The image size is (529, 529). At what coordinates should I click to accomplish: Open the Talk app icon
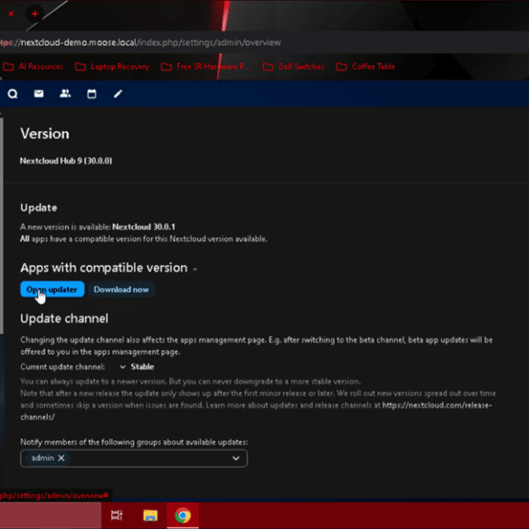tap(13, 94)
